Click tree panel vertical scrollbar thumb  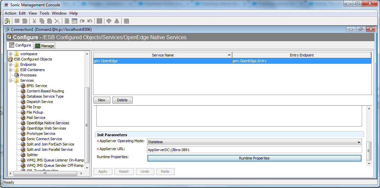87,125
